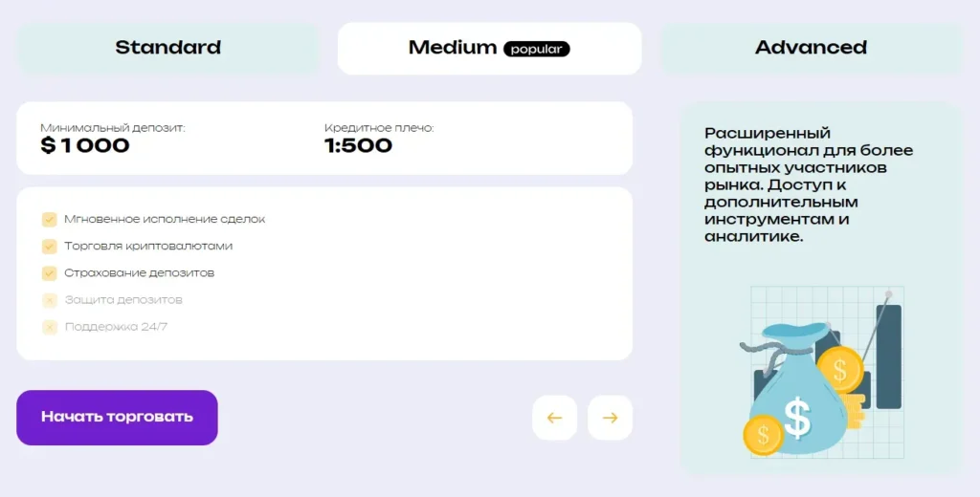Image resolution: width=980 pixels, height=497 pixels.
Task: Click the popular badge label
Action: pos(537,49)
